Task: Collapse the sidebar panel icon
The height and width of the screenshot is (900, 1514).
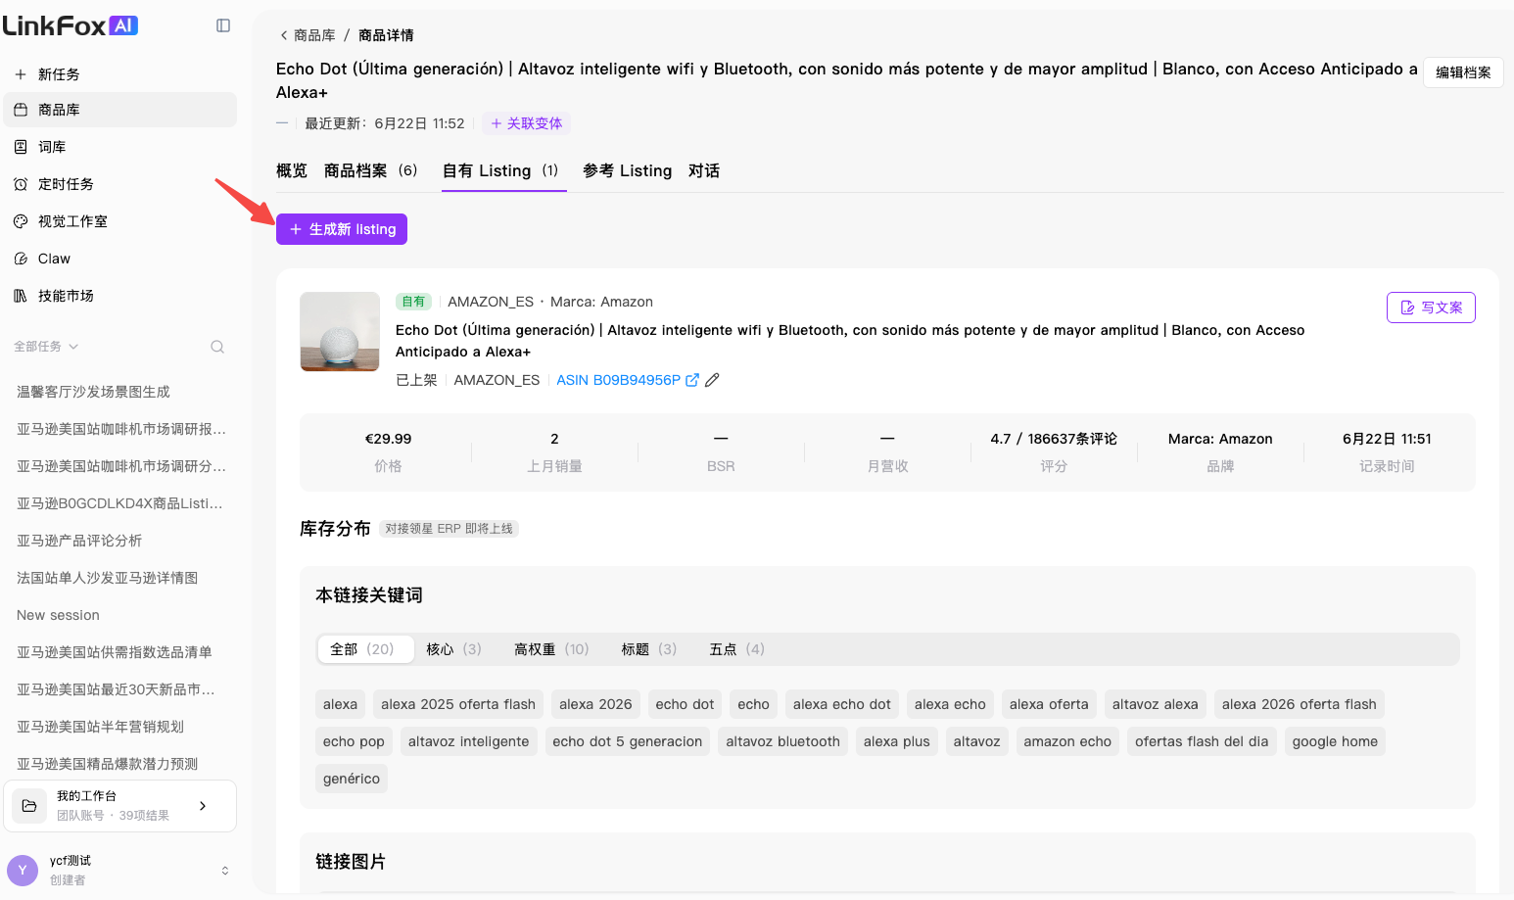Action: (223, 25)
